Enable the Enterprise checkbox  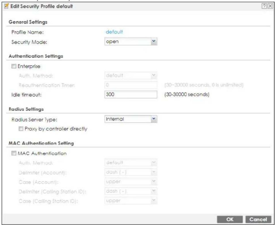click(14, 66)
